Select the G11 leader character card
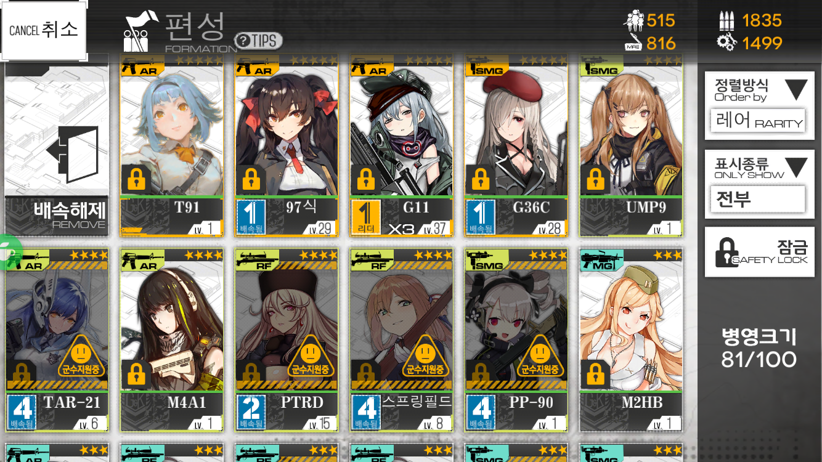The width and height of the screenshot is (822, 462). (402, 145)
